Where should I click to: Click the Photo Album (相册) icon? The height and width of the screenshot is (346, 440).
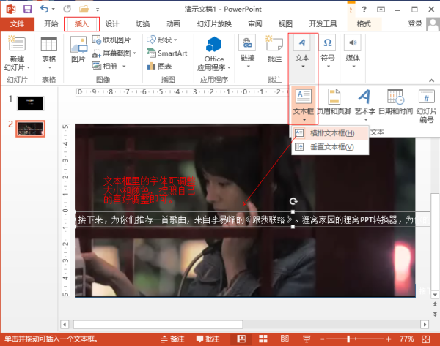click(x=105, y=67)
